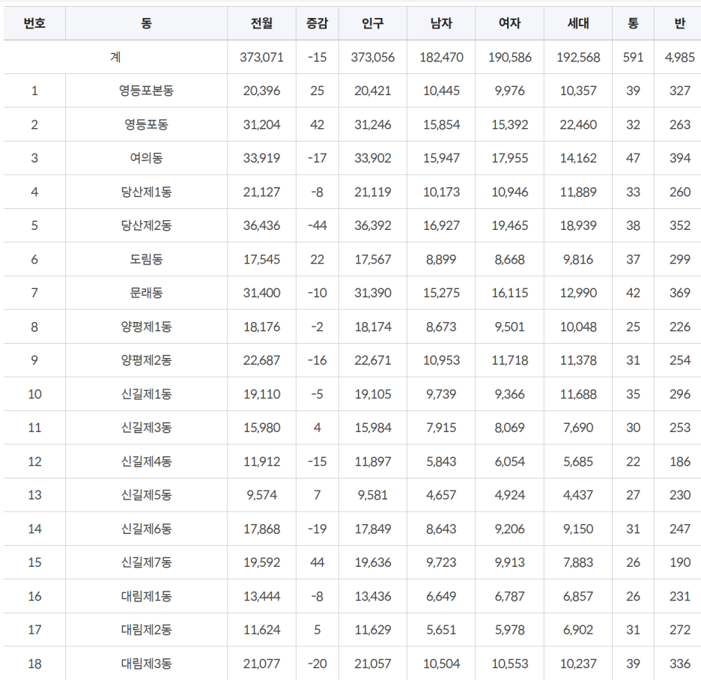This screenshot has height=680, width=701.
Task: Select the 문래동 row name
Action: coord(146,293)
